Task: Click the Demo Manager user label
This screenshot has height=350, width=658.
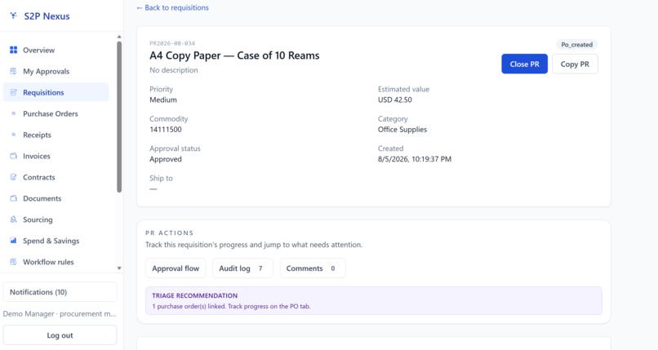Action: [x=59, y=314]
